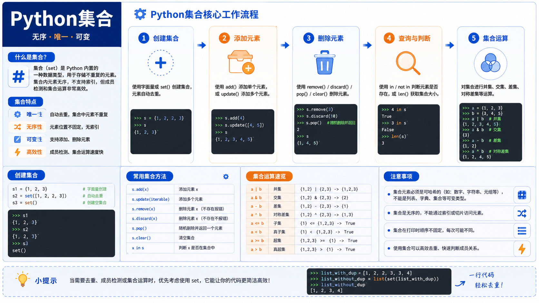Click the blue trash bin icon under 删除元素
The height and width of the screenshot is (303, 539).
[325, 62]
